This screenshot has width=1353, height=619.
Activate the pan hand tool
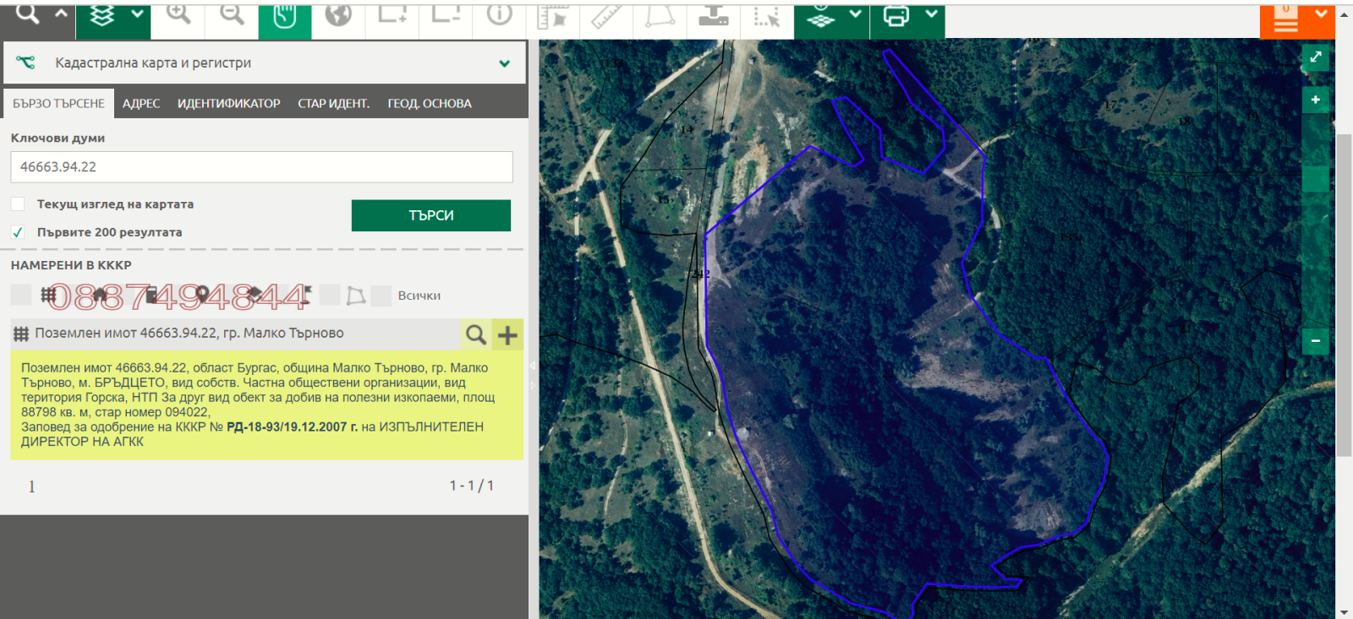coord(285,17)
